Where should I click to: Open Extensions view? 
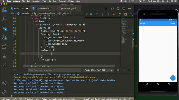point(4,47)
